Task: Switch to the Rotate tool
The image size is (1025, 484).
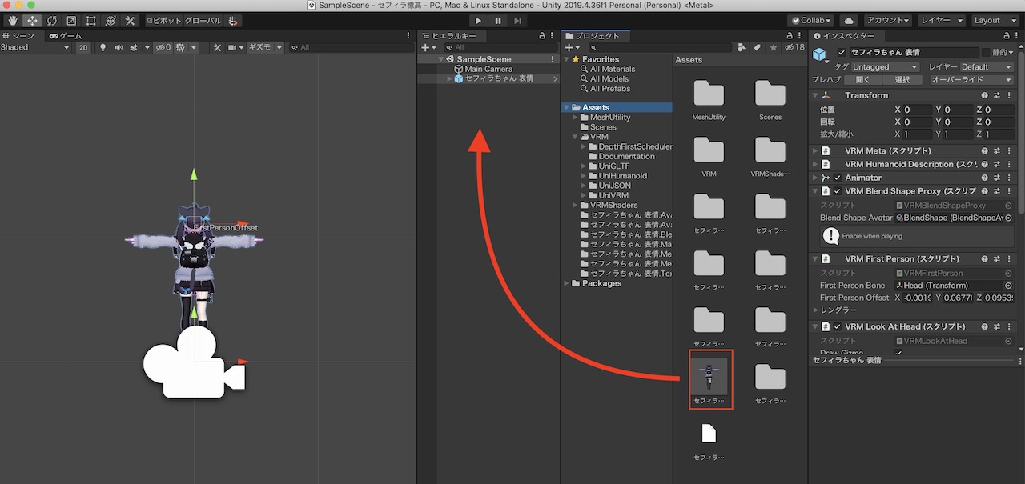Action: (x=52, y=20)
